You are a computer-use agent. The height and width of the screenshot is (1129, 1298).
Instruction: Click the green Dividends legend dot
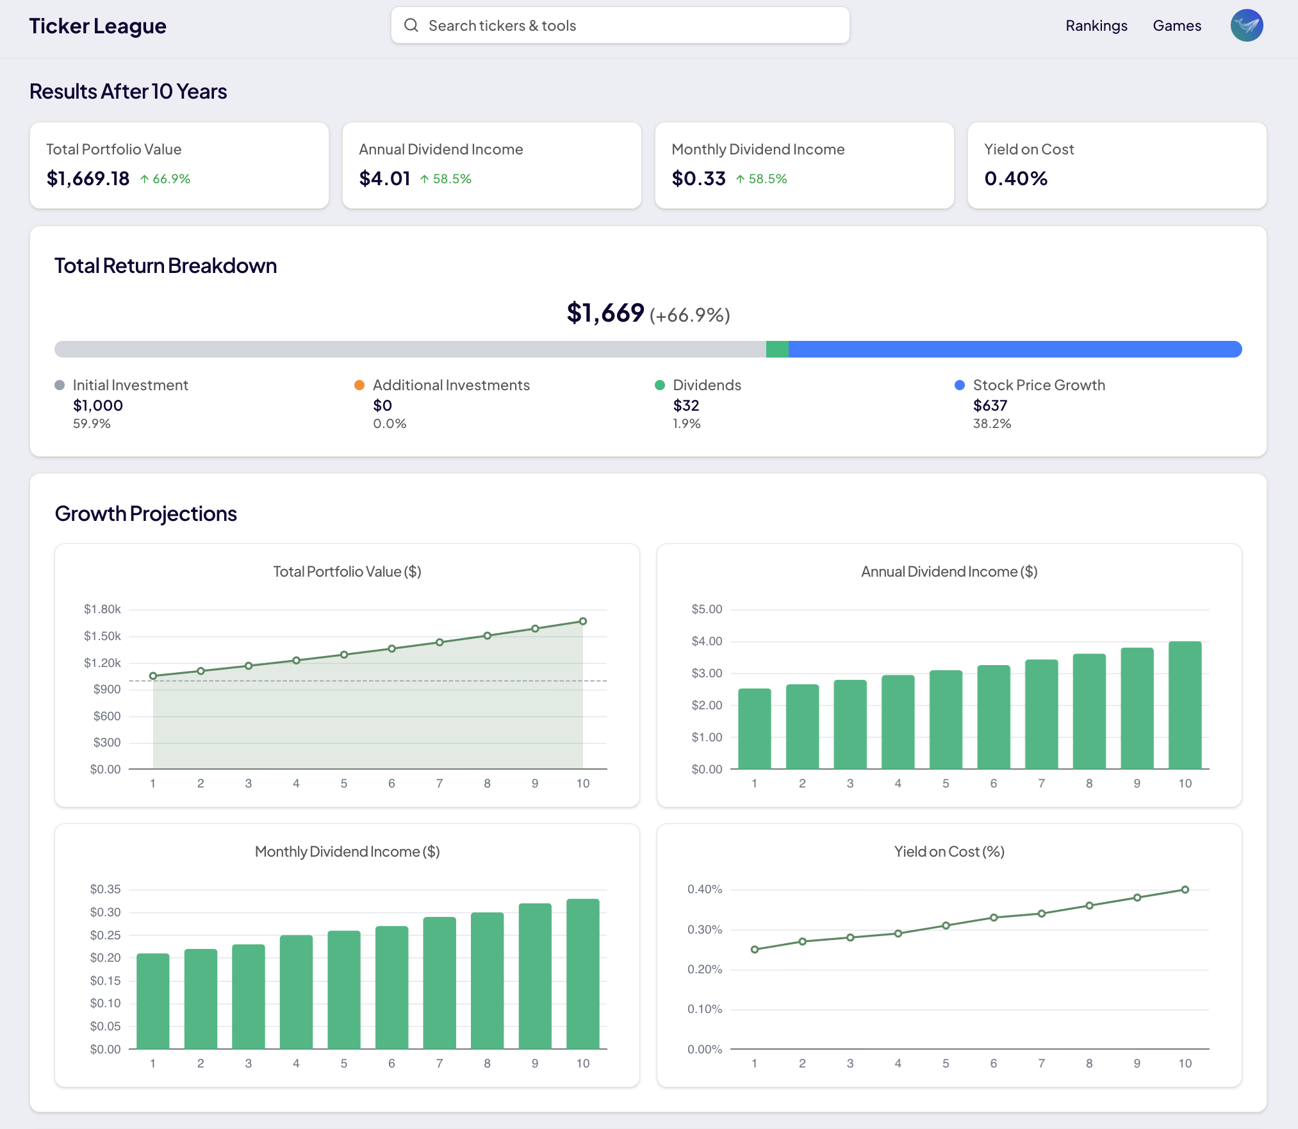(x=660, y=385)
